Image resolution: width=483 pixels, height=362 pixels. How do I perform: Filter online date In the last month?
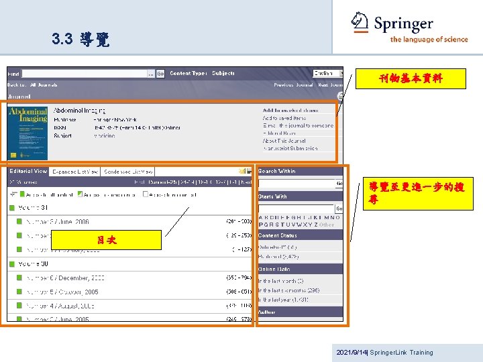(280, 281)
